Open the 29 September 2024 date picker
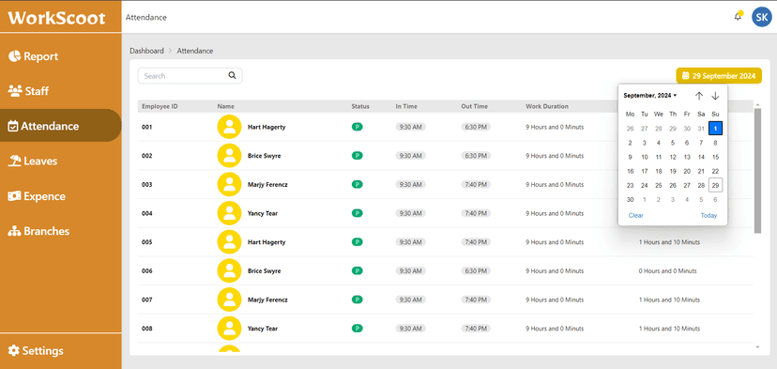 [719, 76]
